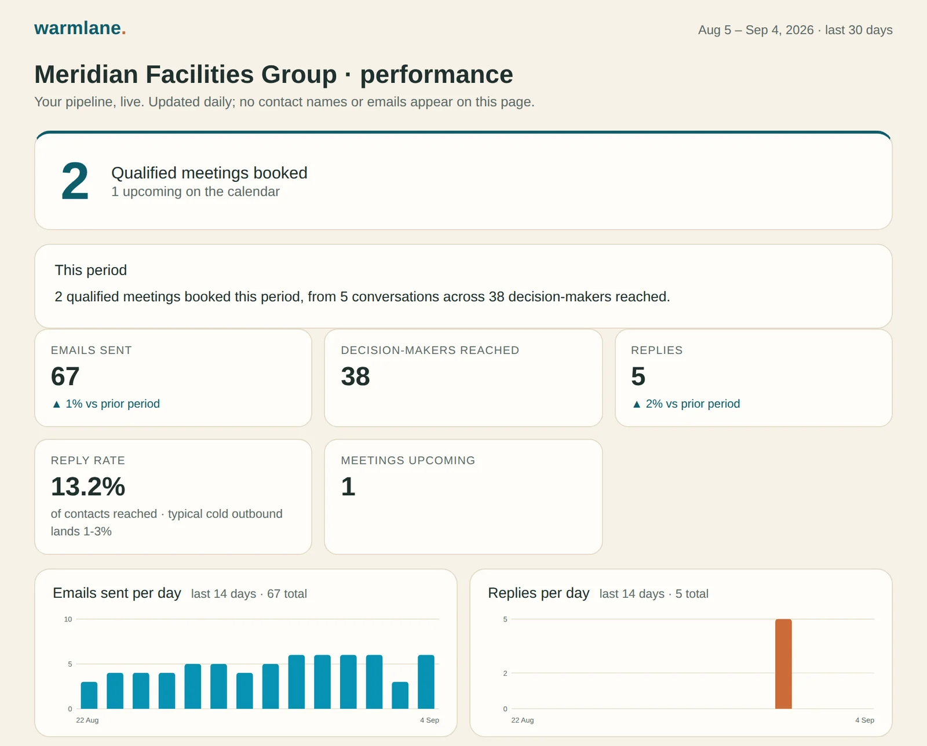Viewport: 927px width, 746px height.
Task: Click the last blue bar above 4 Sep
Action: coord(426,682)
